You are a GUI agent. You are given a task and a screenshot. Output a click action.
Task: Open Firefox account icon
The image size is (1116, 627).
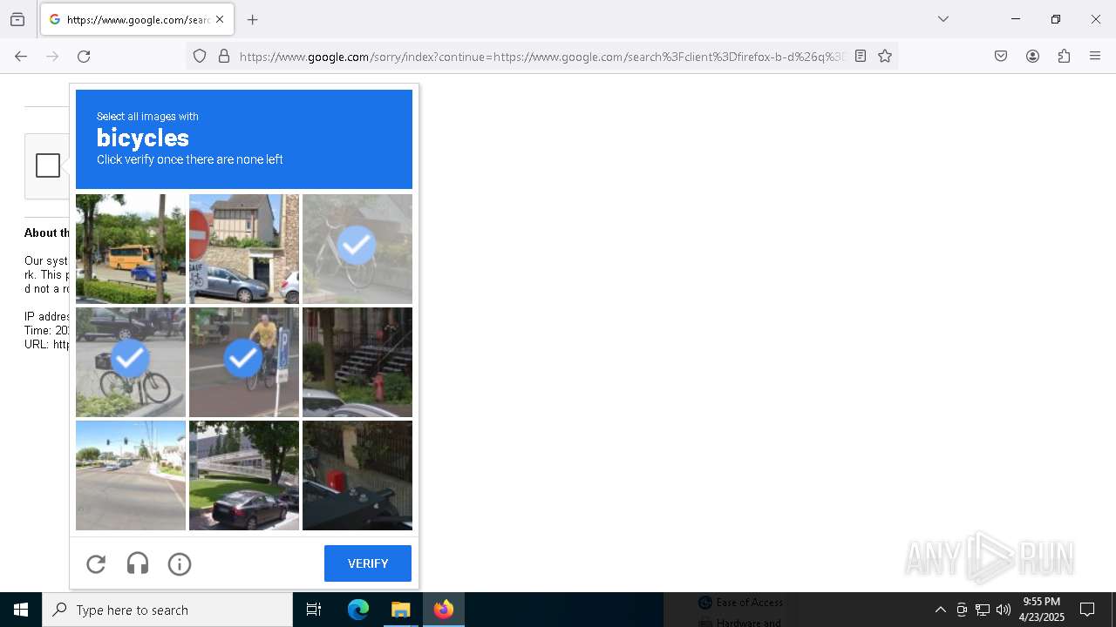(x=1032, y=57)
